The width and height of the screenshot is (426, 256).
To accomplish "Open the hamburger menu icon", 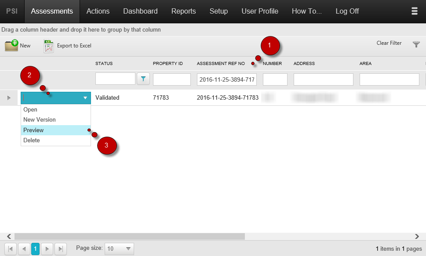I will tap(414, 11).
